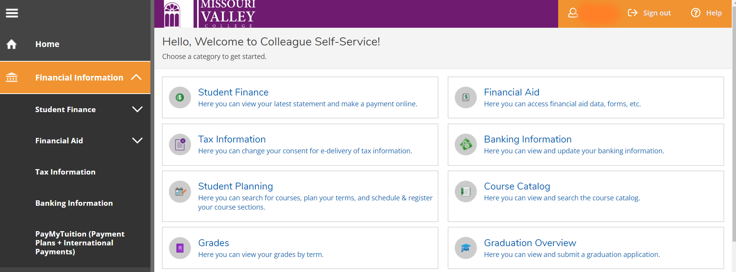Open the Help link in header
The image size is (736, 272).
click(706, 13)
